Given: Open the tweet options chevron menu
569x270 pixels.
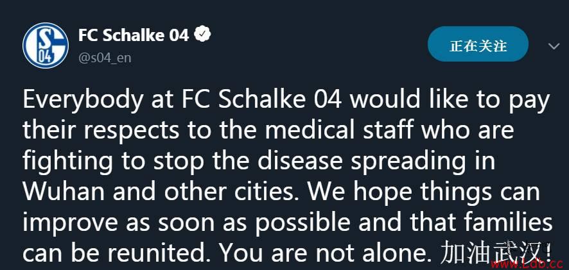Looking at the screenshot, I should pyautogui.click(x=554, y=46).
